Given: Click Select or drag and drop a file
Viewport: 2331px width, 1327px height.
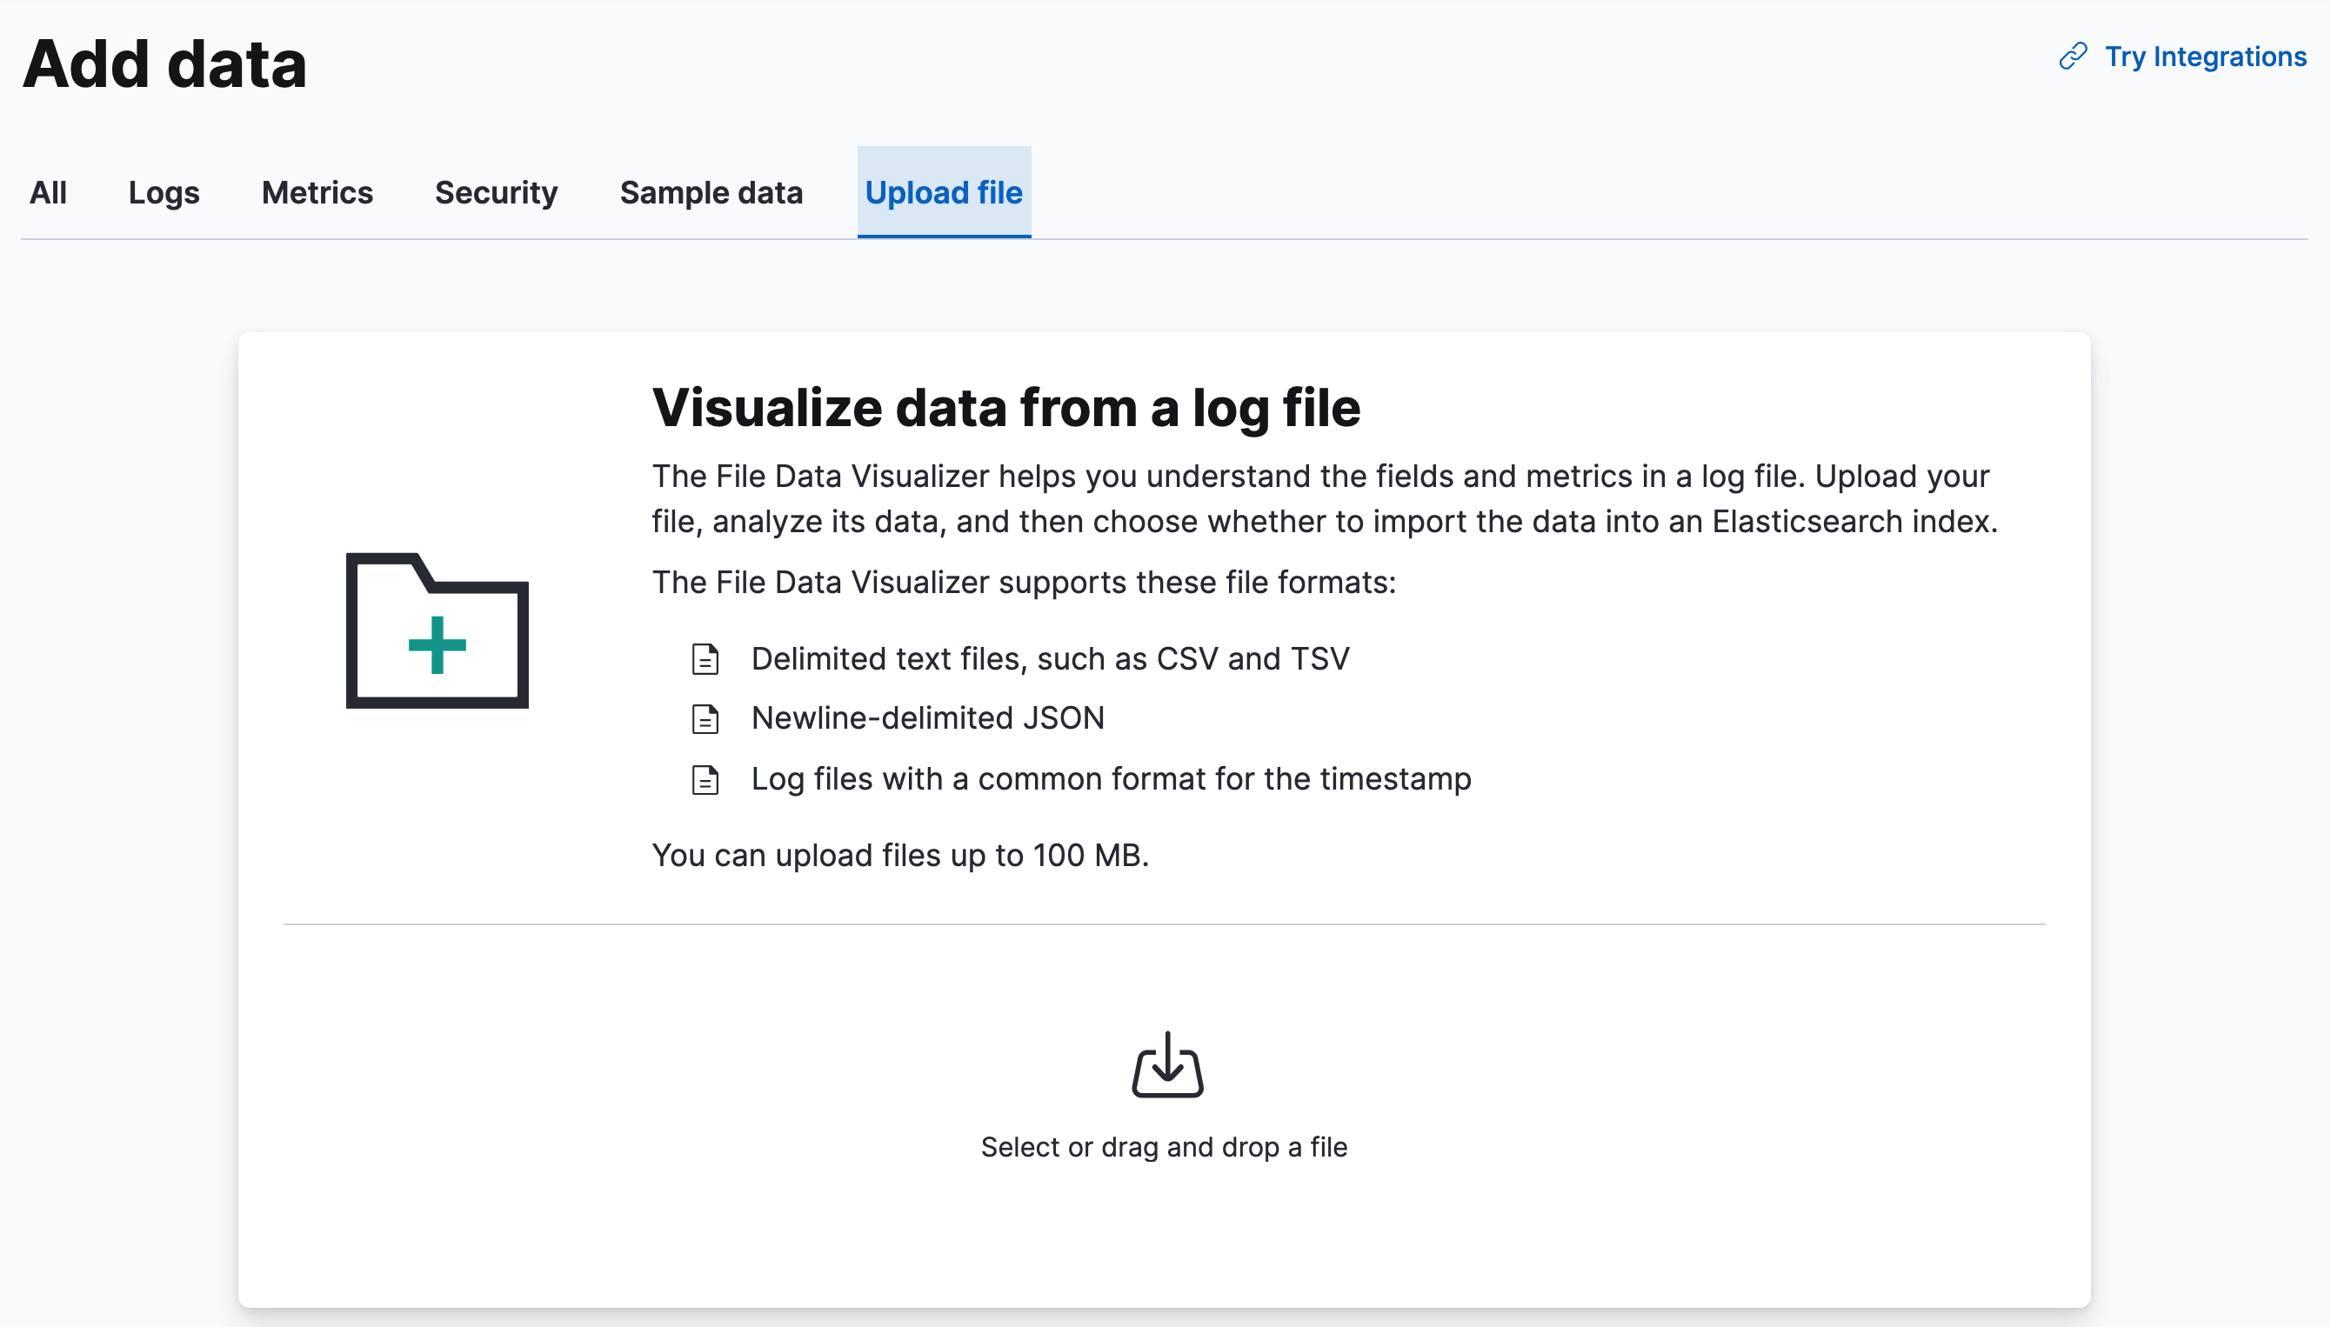Looking at the screenshot, I should coord(1165,1146).
